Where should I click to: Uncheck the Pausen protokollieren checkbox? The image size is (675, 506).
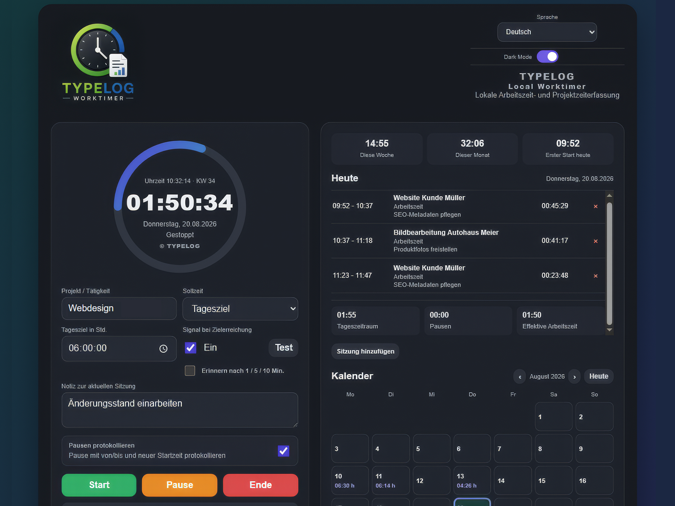[283, 451]
